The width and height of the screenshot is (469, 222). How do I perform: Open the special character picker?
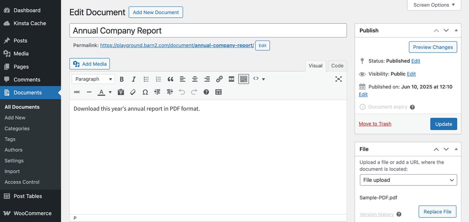145,92
